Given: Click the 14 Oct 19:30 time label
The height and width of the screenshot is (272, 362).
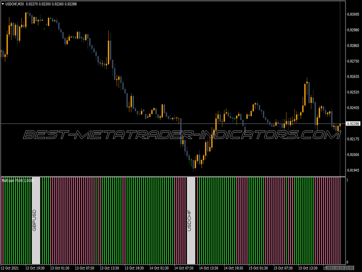Looking at the screenshot, I should (x=233, y=268).
